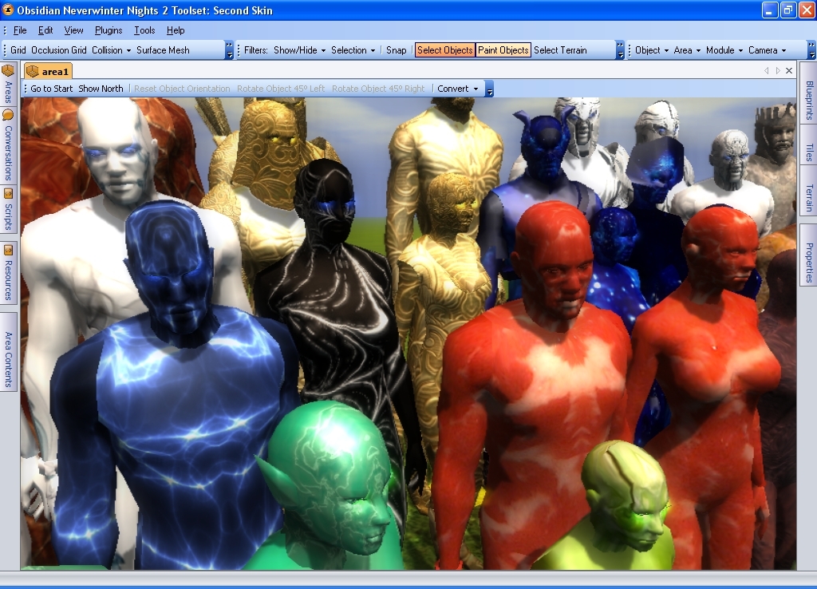Open the Scripts side panel
Viewport: 817px width, 589px height.
pyautogui.click(x=8, y=209)
